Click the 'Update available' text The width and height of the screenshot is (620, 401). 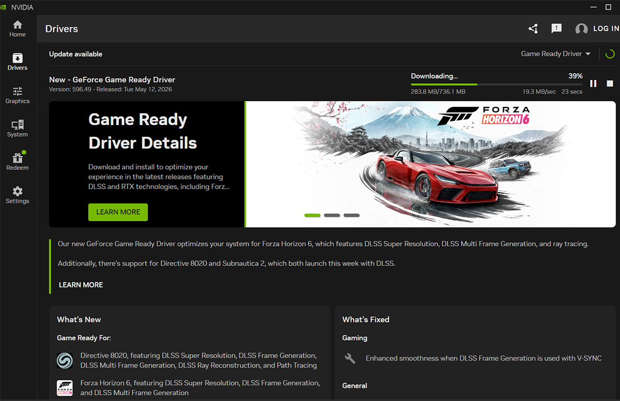[75, 54]
